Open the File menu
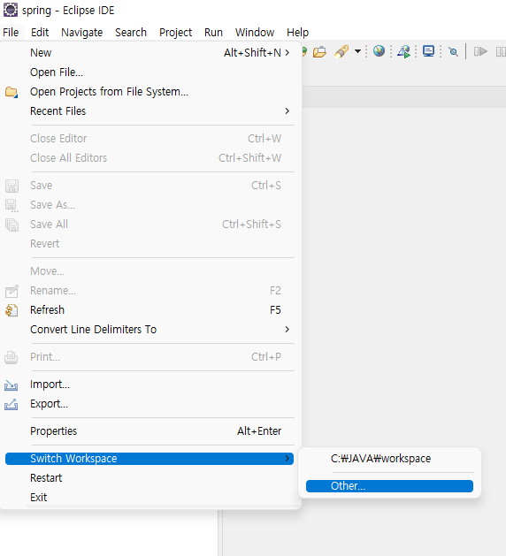506x556 pixels. tap(11, 33)
